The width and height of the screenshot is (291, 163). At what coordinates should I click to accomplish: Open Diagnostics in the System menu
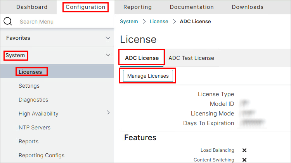pyautogui.click(x=33, y=100)
